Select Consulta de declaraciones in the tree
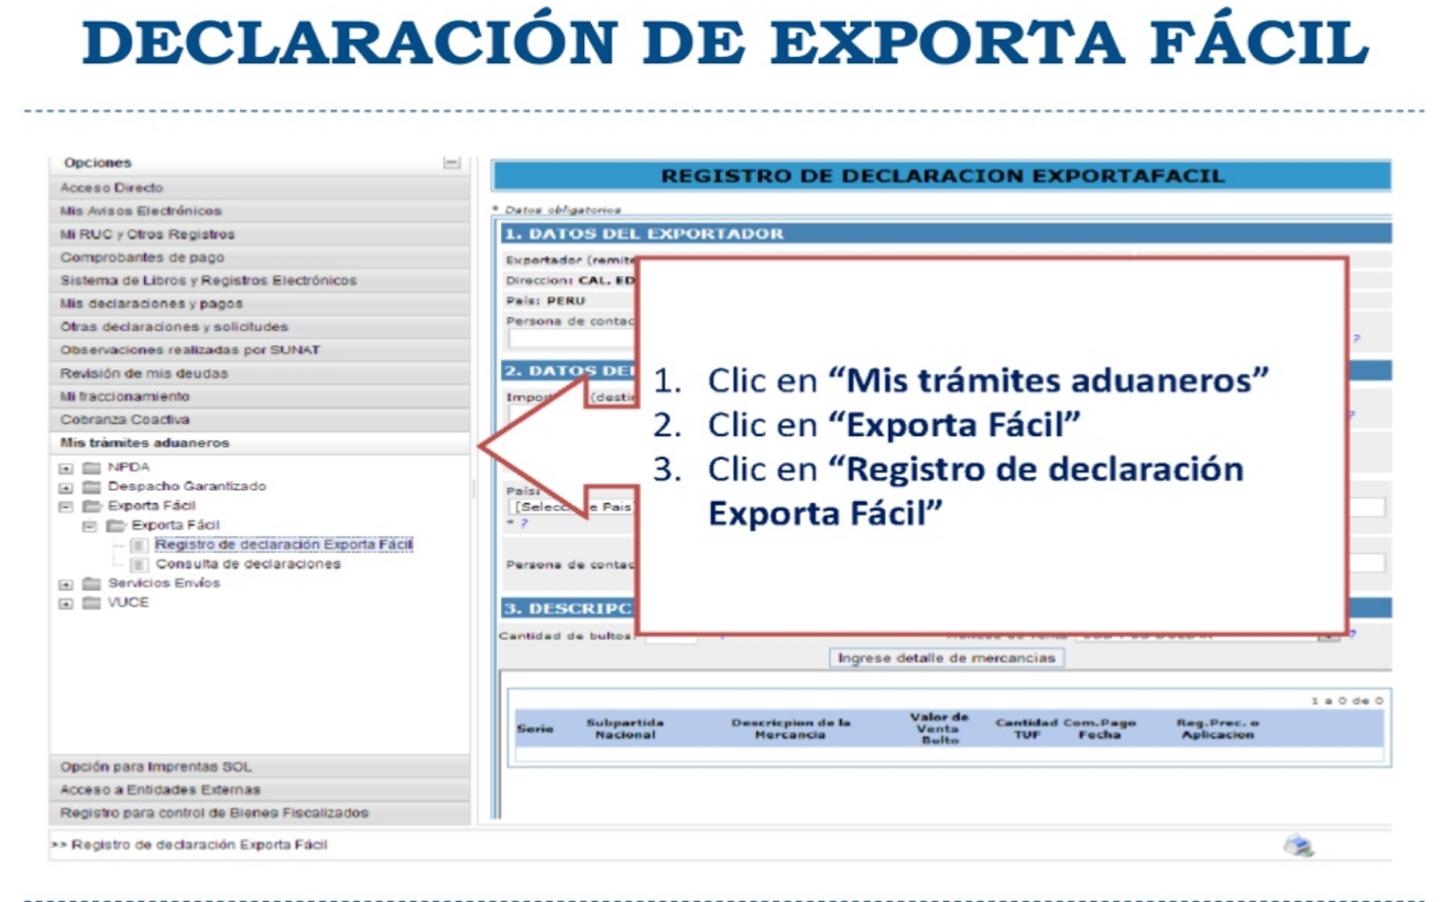The width and height of the screenshot is (1442, 902). click(x=248, y=564)
